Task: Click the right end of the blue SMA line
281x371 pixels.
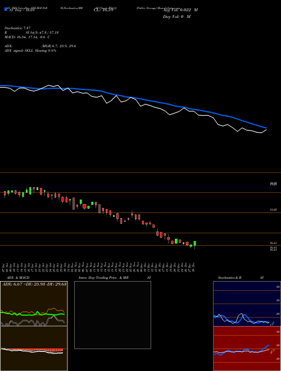Action: 266,128
